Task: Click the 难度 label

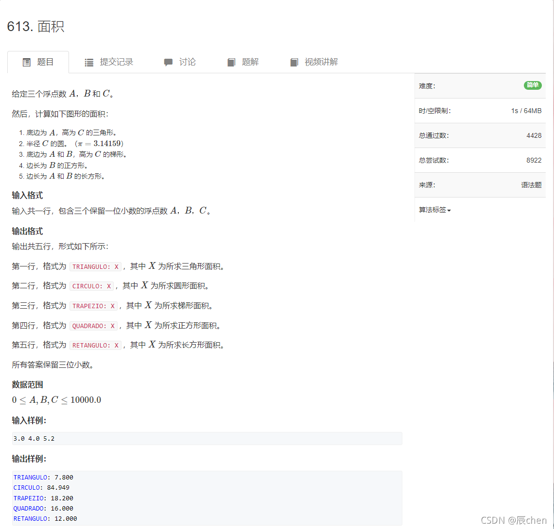Action: click(427, 86)
